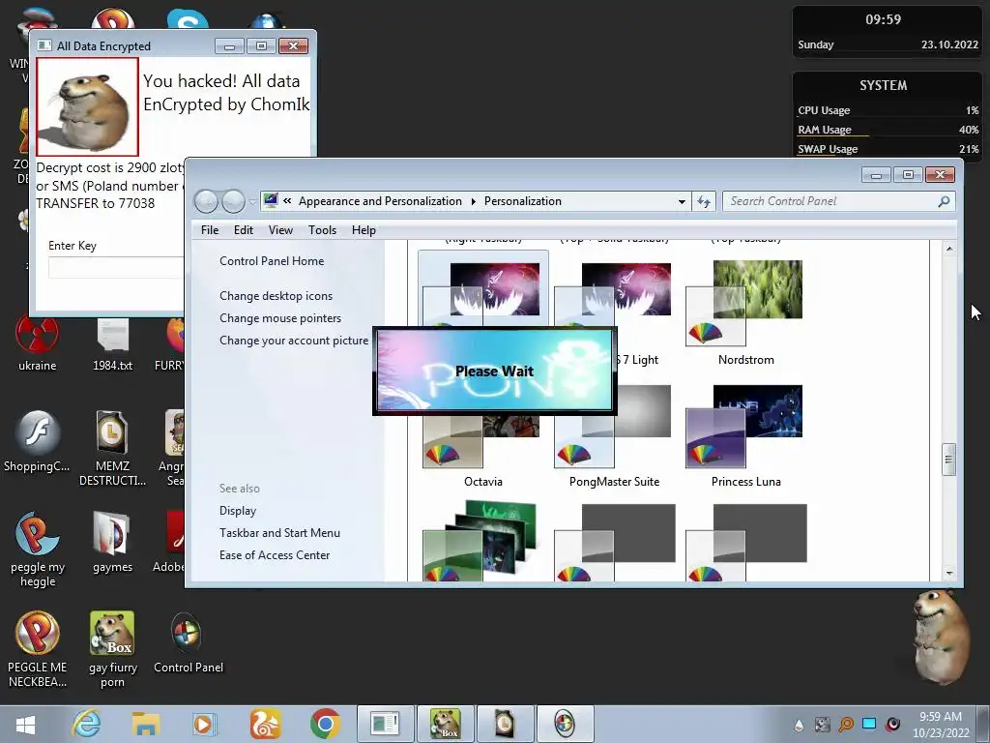Click the refresh button beside the address bar

point(704,201)
